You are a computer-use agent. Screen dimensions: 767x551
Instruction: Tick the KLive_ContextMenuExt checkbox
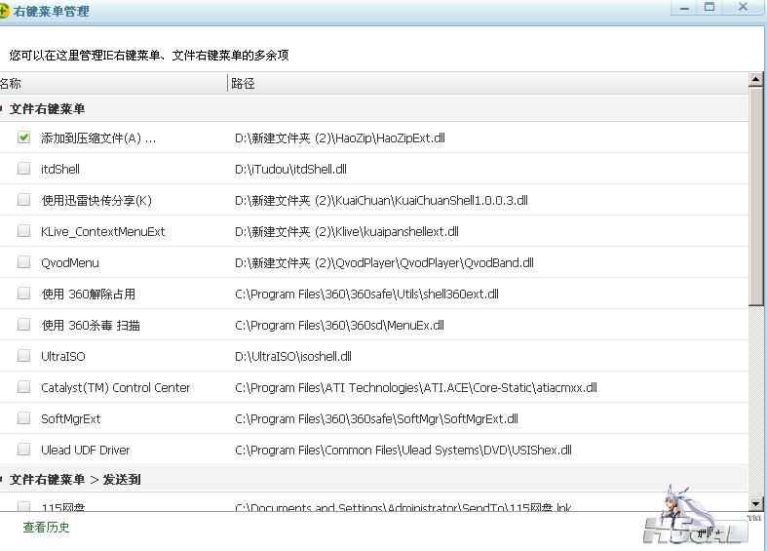23,231
